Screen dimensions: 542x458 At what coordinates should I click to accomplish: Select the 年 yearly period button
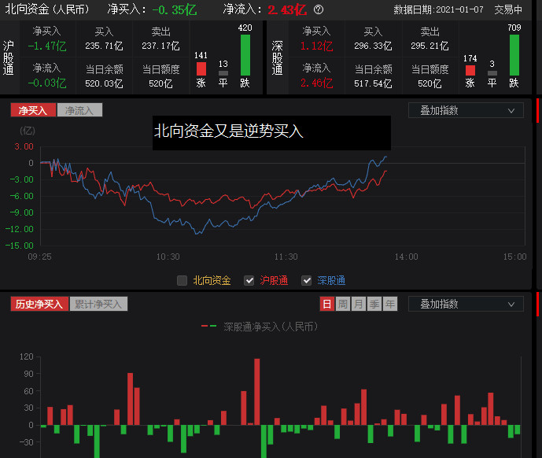390,304
